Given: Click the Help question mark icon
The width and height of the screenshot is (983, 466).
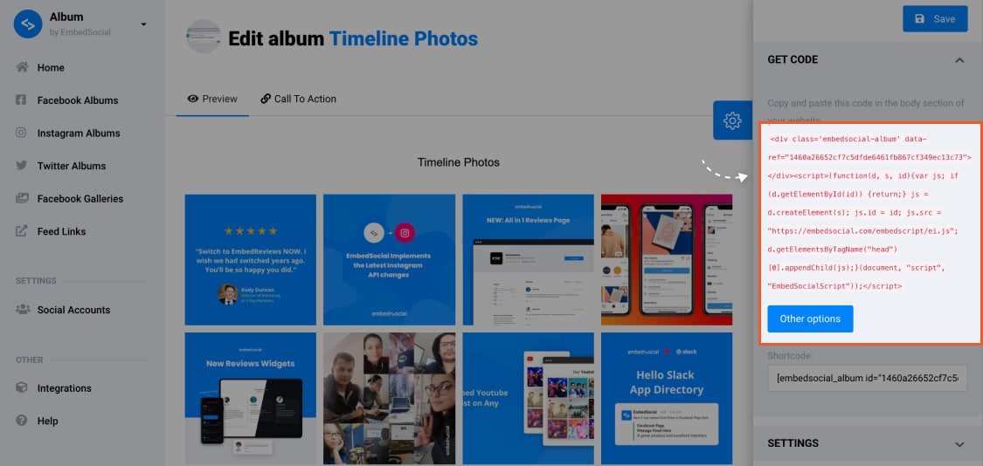Looking at the screenshot, I should [21, 421].
